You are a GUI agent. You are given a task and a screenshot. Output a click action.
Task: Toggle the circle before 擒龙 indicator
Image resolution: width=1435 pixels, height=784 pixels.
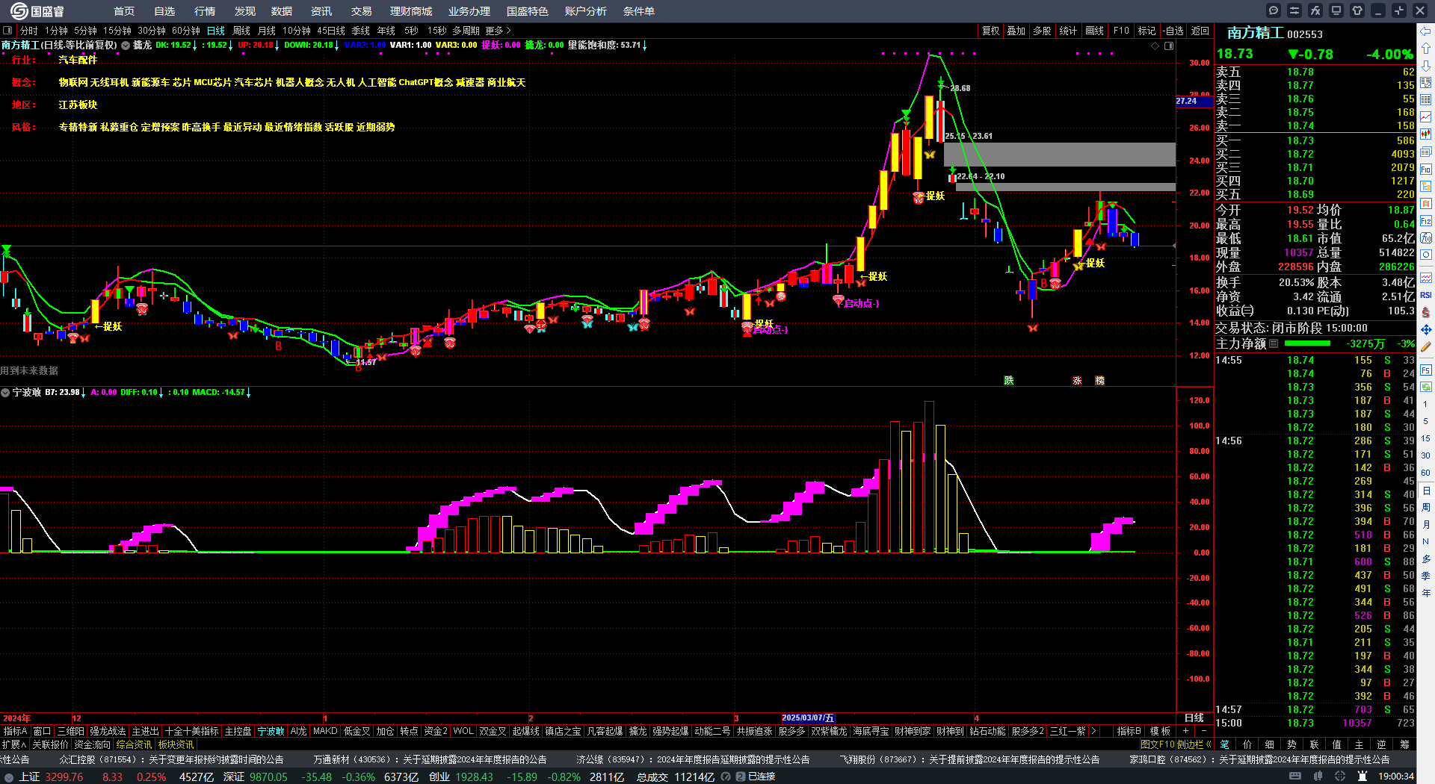pyautogui.click(x=126, y=46)
